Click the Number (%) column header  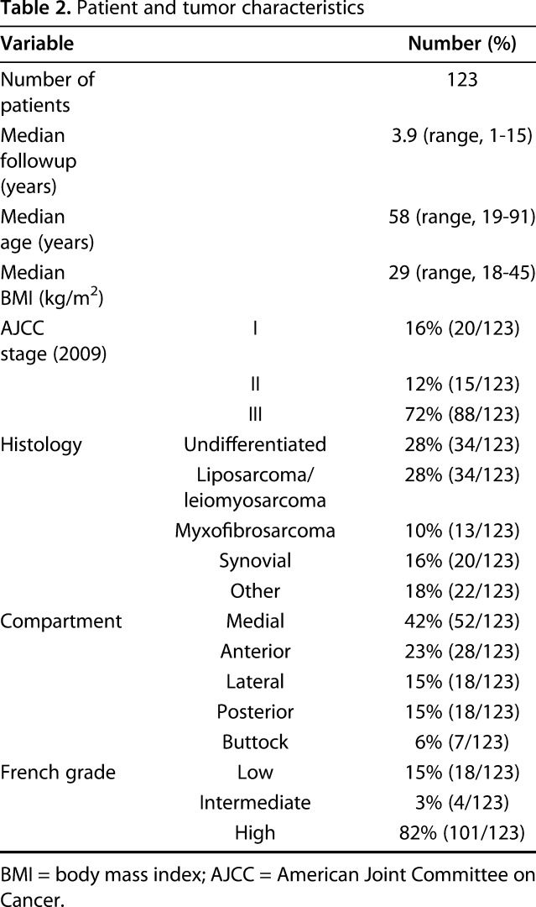point(461,44)
